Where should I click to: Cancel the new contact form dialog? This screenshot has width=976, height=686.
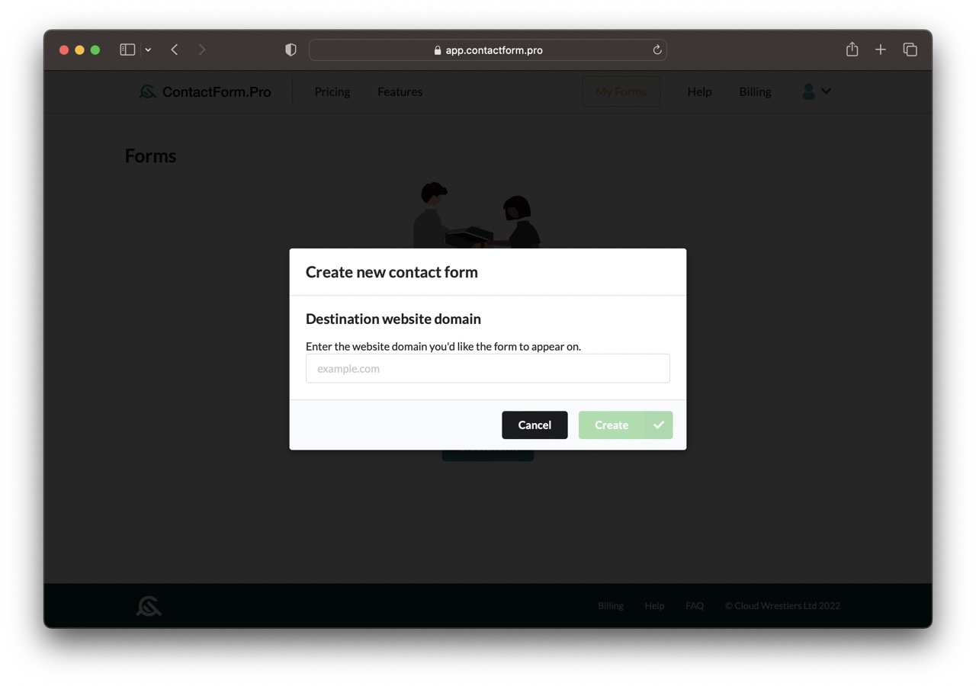click(535, 425)
